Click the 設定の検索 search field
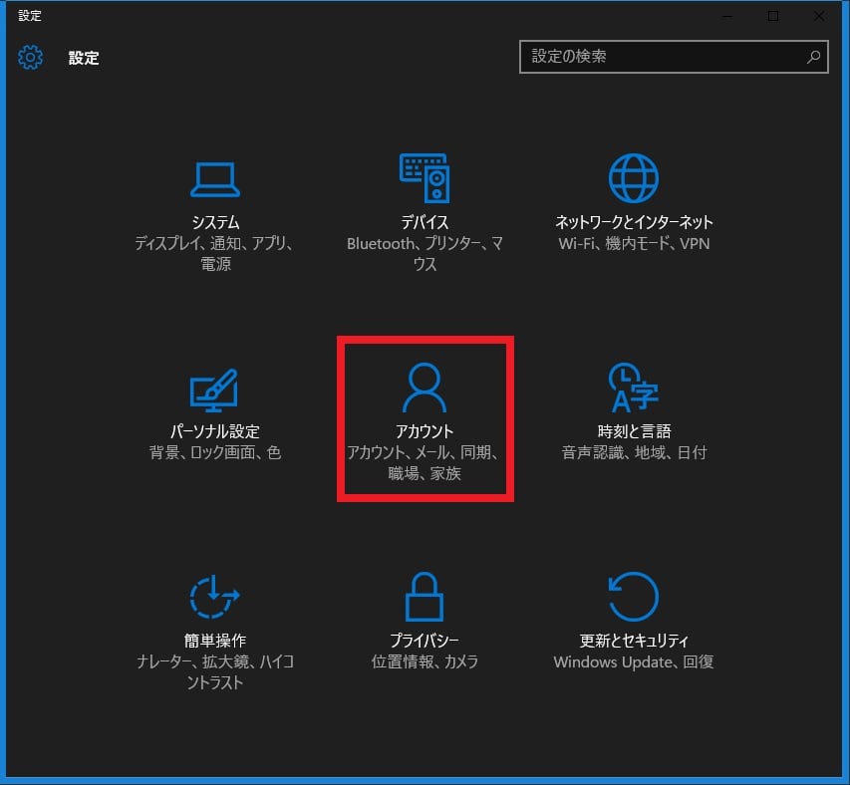Viewport: 850px width, 785px height. pyautogui.click(x=674, y=57)
